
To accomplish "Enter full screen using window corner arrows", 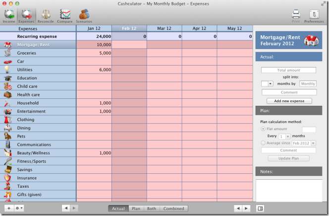I will (323, 3).
